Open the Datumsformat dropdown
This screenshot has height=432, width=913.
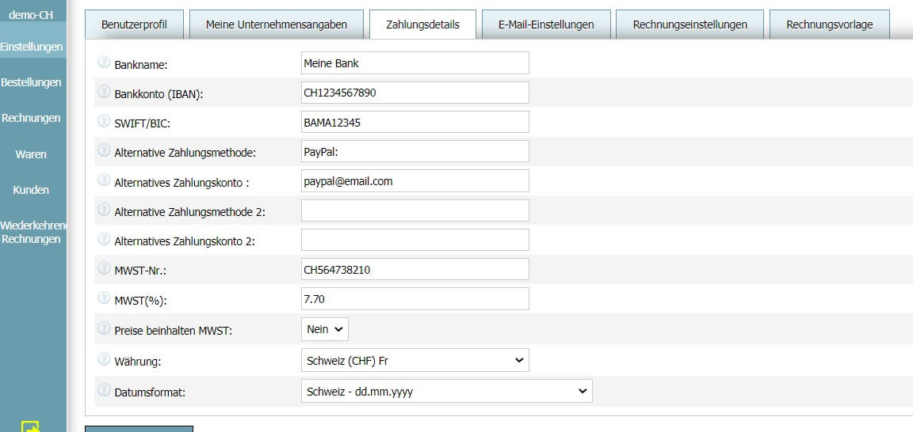pos(447,391)
